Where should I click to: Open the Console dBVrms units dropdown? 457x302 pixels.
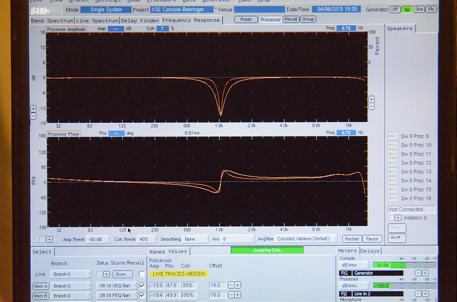tap(354, 265)
